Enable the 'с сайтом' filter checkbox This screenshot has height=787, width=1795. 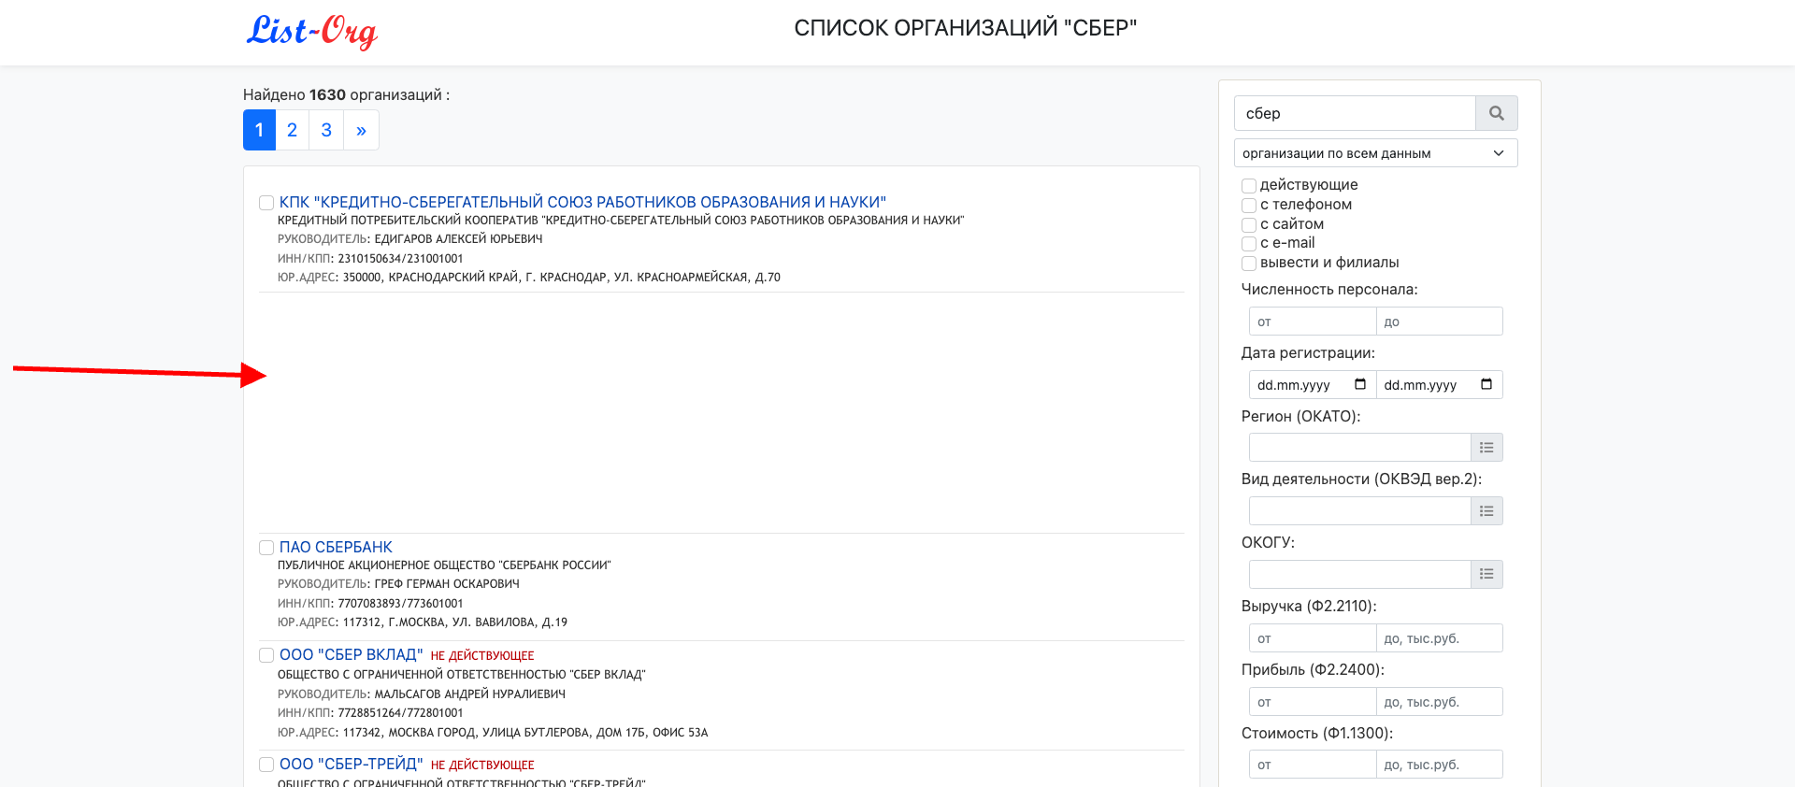(x=1249, y=224)
